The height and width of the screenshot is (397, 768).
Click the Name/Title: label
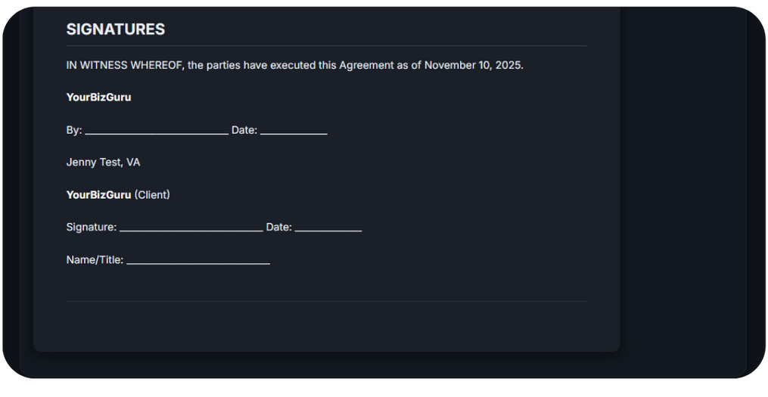(x=95, y=260)
